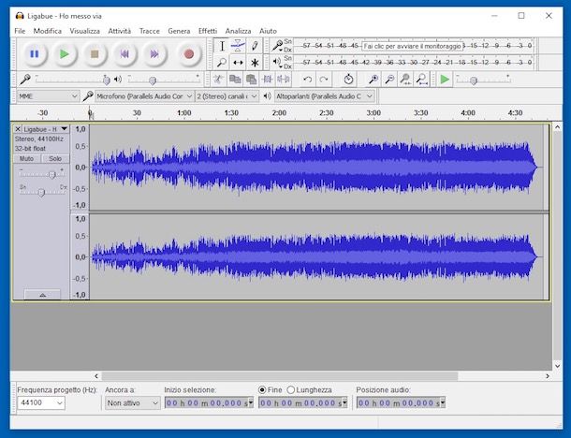This screenshot has height=438, width=571.
Task: Redo the last action
Action: [324, 79]
